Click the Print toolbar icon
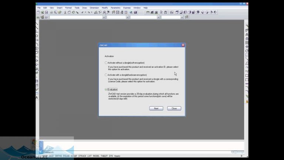 tap(51, 12)
